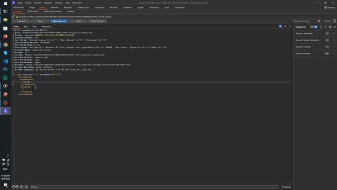
Task: Click the Drop button
Action: 40,21
